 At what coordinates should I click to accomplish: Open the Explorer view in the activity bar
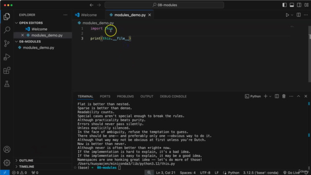point(7,17)
